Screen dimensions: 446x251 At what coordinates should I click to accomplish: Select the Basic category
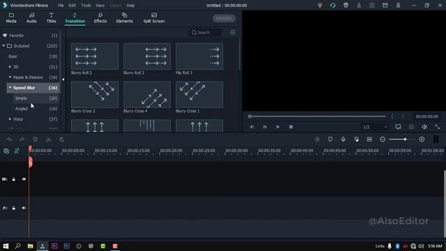click(x=33, y=56)
